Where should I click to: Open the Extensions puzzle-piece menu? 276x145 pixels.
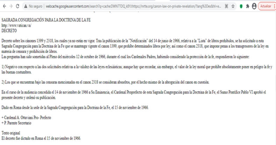248,6
